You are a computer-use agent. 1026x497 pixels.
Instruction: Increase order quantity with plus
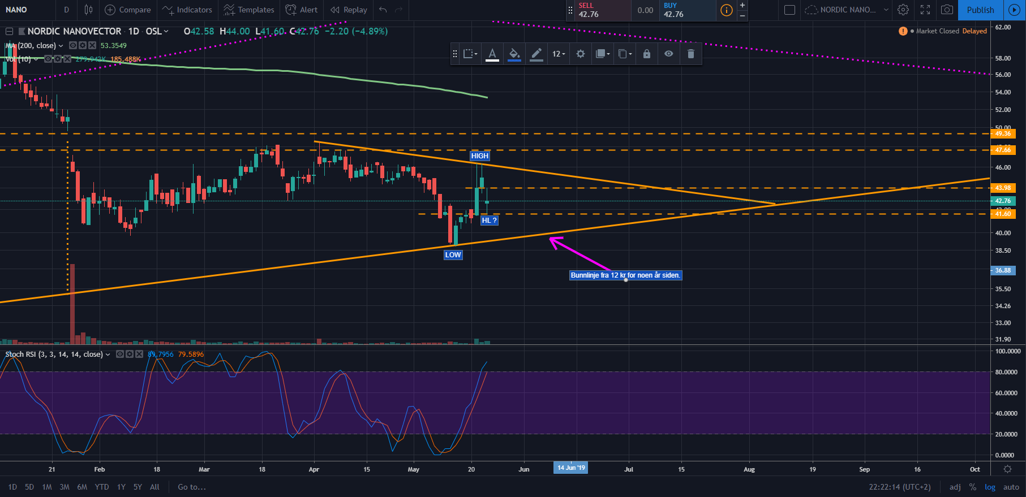point(742,5)
